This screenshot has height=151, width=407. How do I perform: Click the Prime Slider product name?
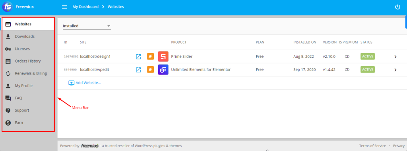click(x=182, y=56)
